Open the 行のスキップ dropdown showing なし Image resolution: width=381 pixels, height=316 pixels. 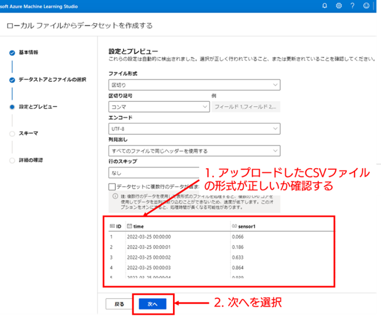(x=154, y=173)
